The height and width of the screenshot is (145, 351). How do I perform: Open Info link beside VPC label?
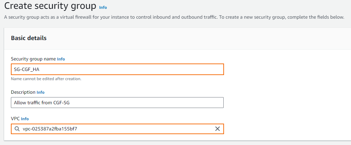[x=25, y=119]
